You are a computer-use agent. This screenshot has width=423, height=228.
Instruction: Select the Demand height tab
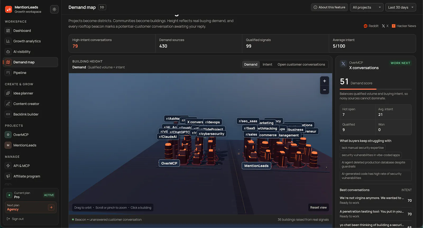(251, 64)
